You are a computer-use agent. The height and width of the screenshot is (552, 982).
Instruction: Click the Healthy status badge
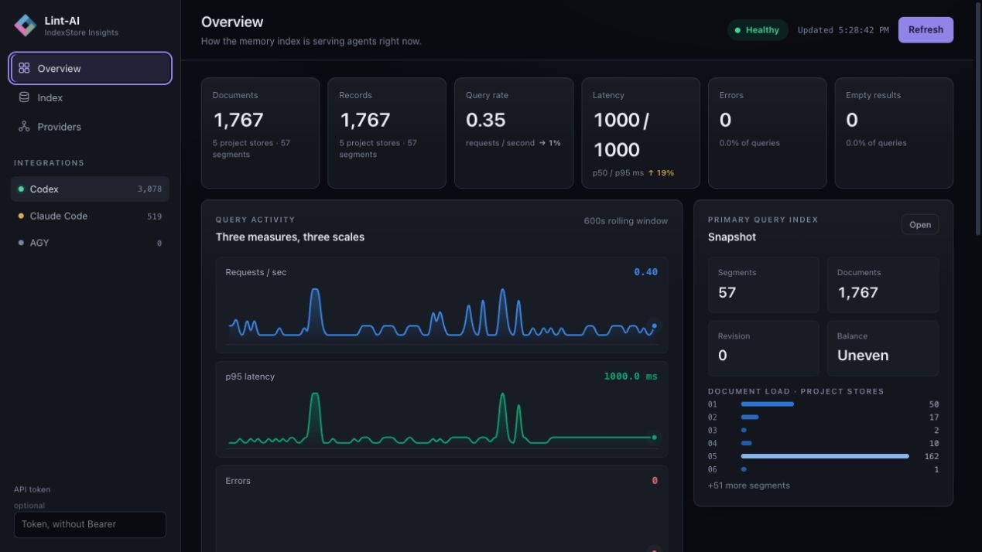click(758, 30)
